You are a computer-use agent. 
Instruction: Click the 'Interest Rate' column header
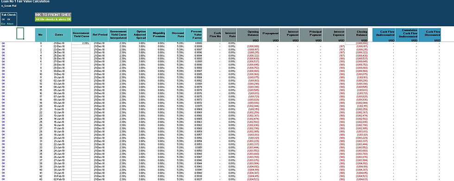pos(229,35)
